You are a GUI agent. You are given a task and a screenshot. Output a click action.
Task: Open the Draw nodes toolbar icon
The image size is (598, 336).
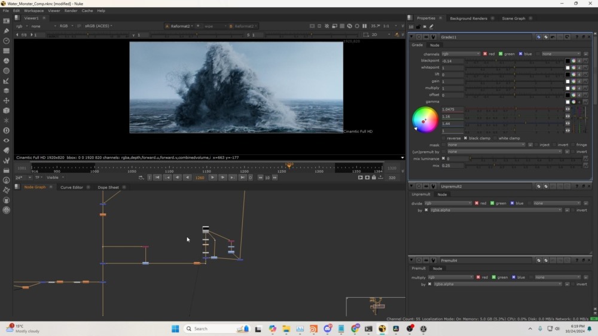pos(6,31)
